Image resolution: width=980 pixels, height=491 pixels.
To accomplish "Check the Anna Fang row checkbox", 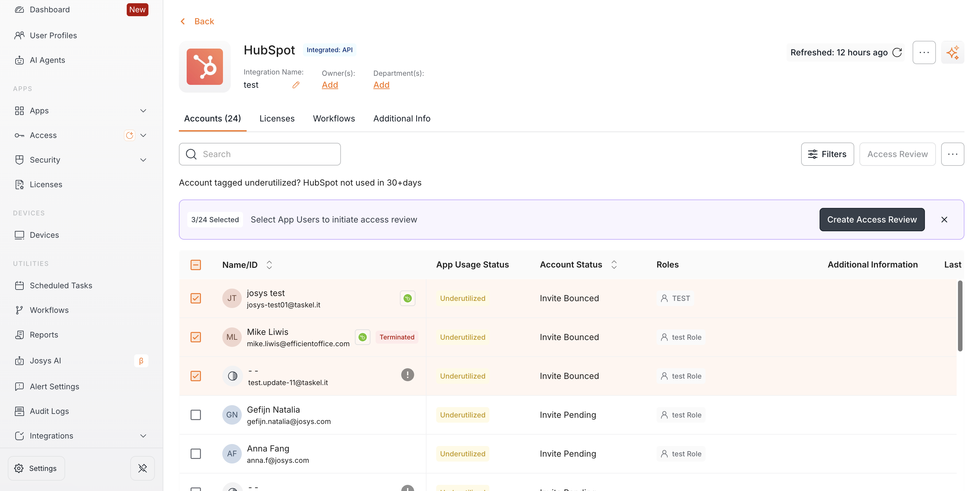I will 195,454.
